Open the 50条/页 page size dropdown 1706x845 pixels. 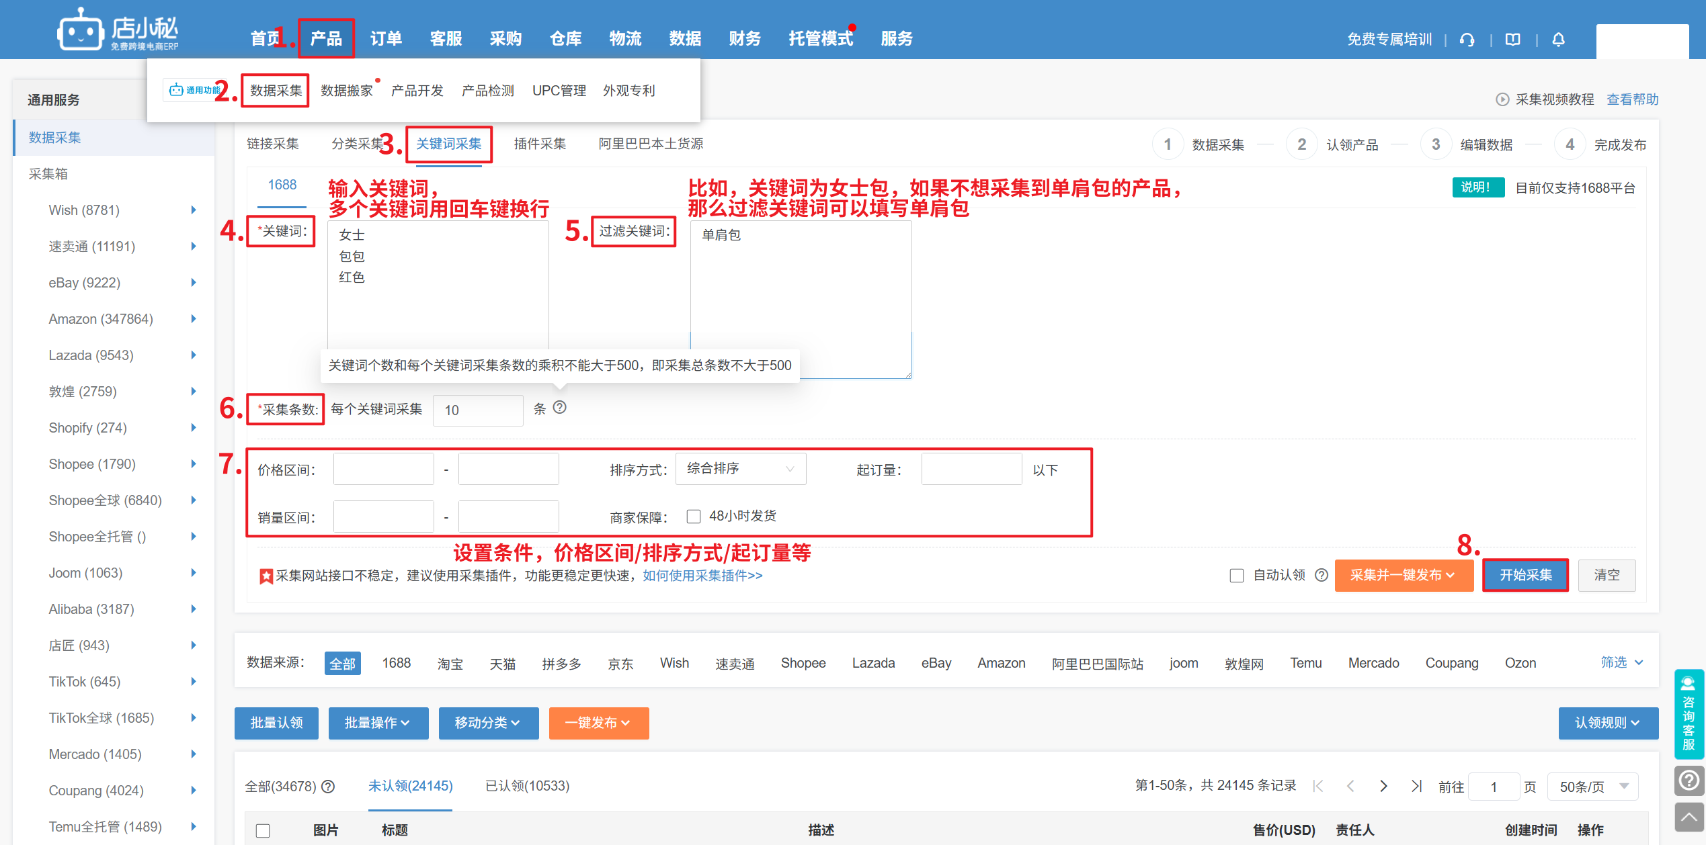[1592, 787]
